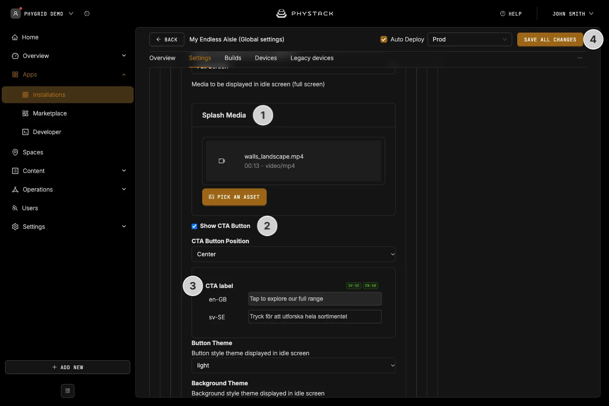Expand the Overview sidebar section
Screen dimensions: 609x406
124,56
